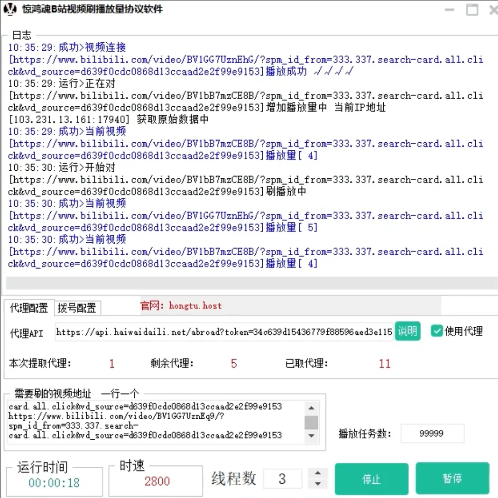Click the address list scroll down arrow
498x498 pixels.
pyautogui.click(x=311, y=435)
